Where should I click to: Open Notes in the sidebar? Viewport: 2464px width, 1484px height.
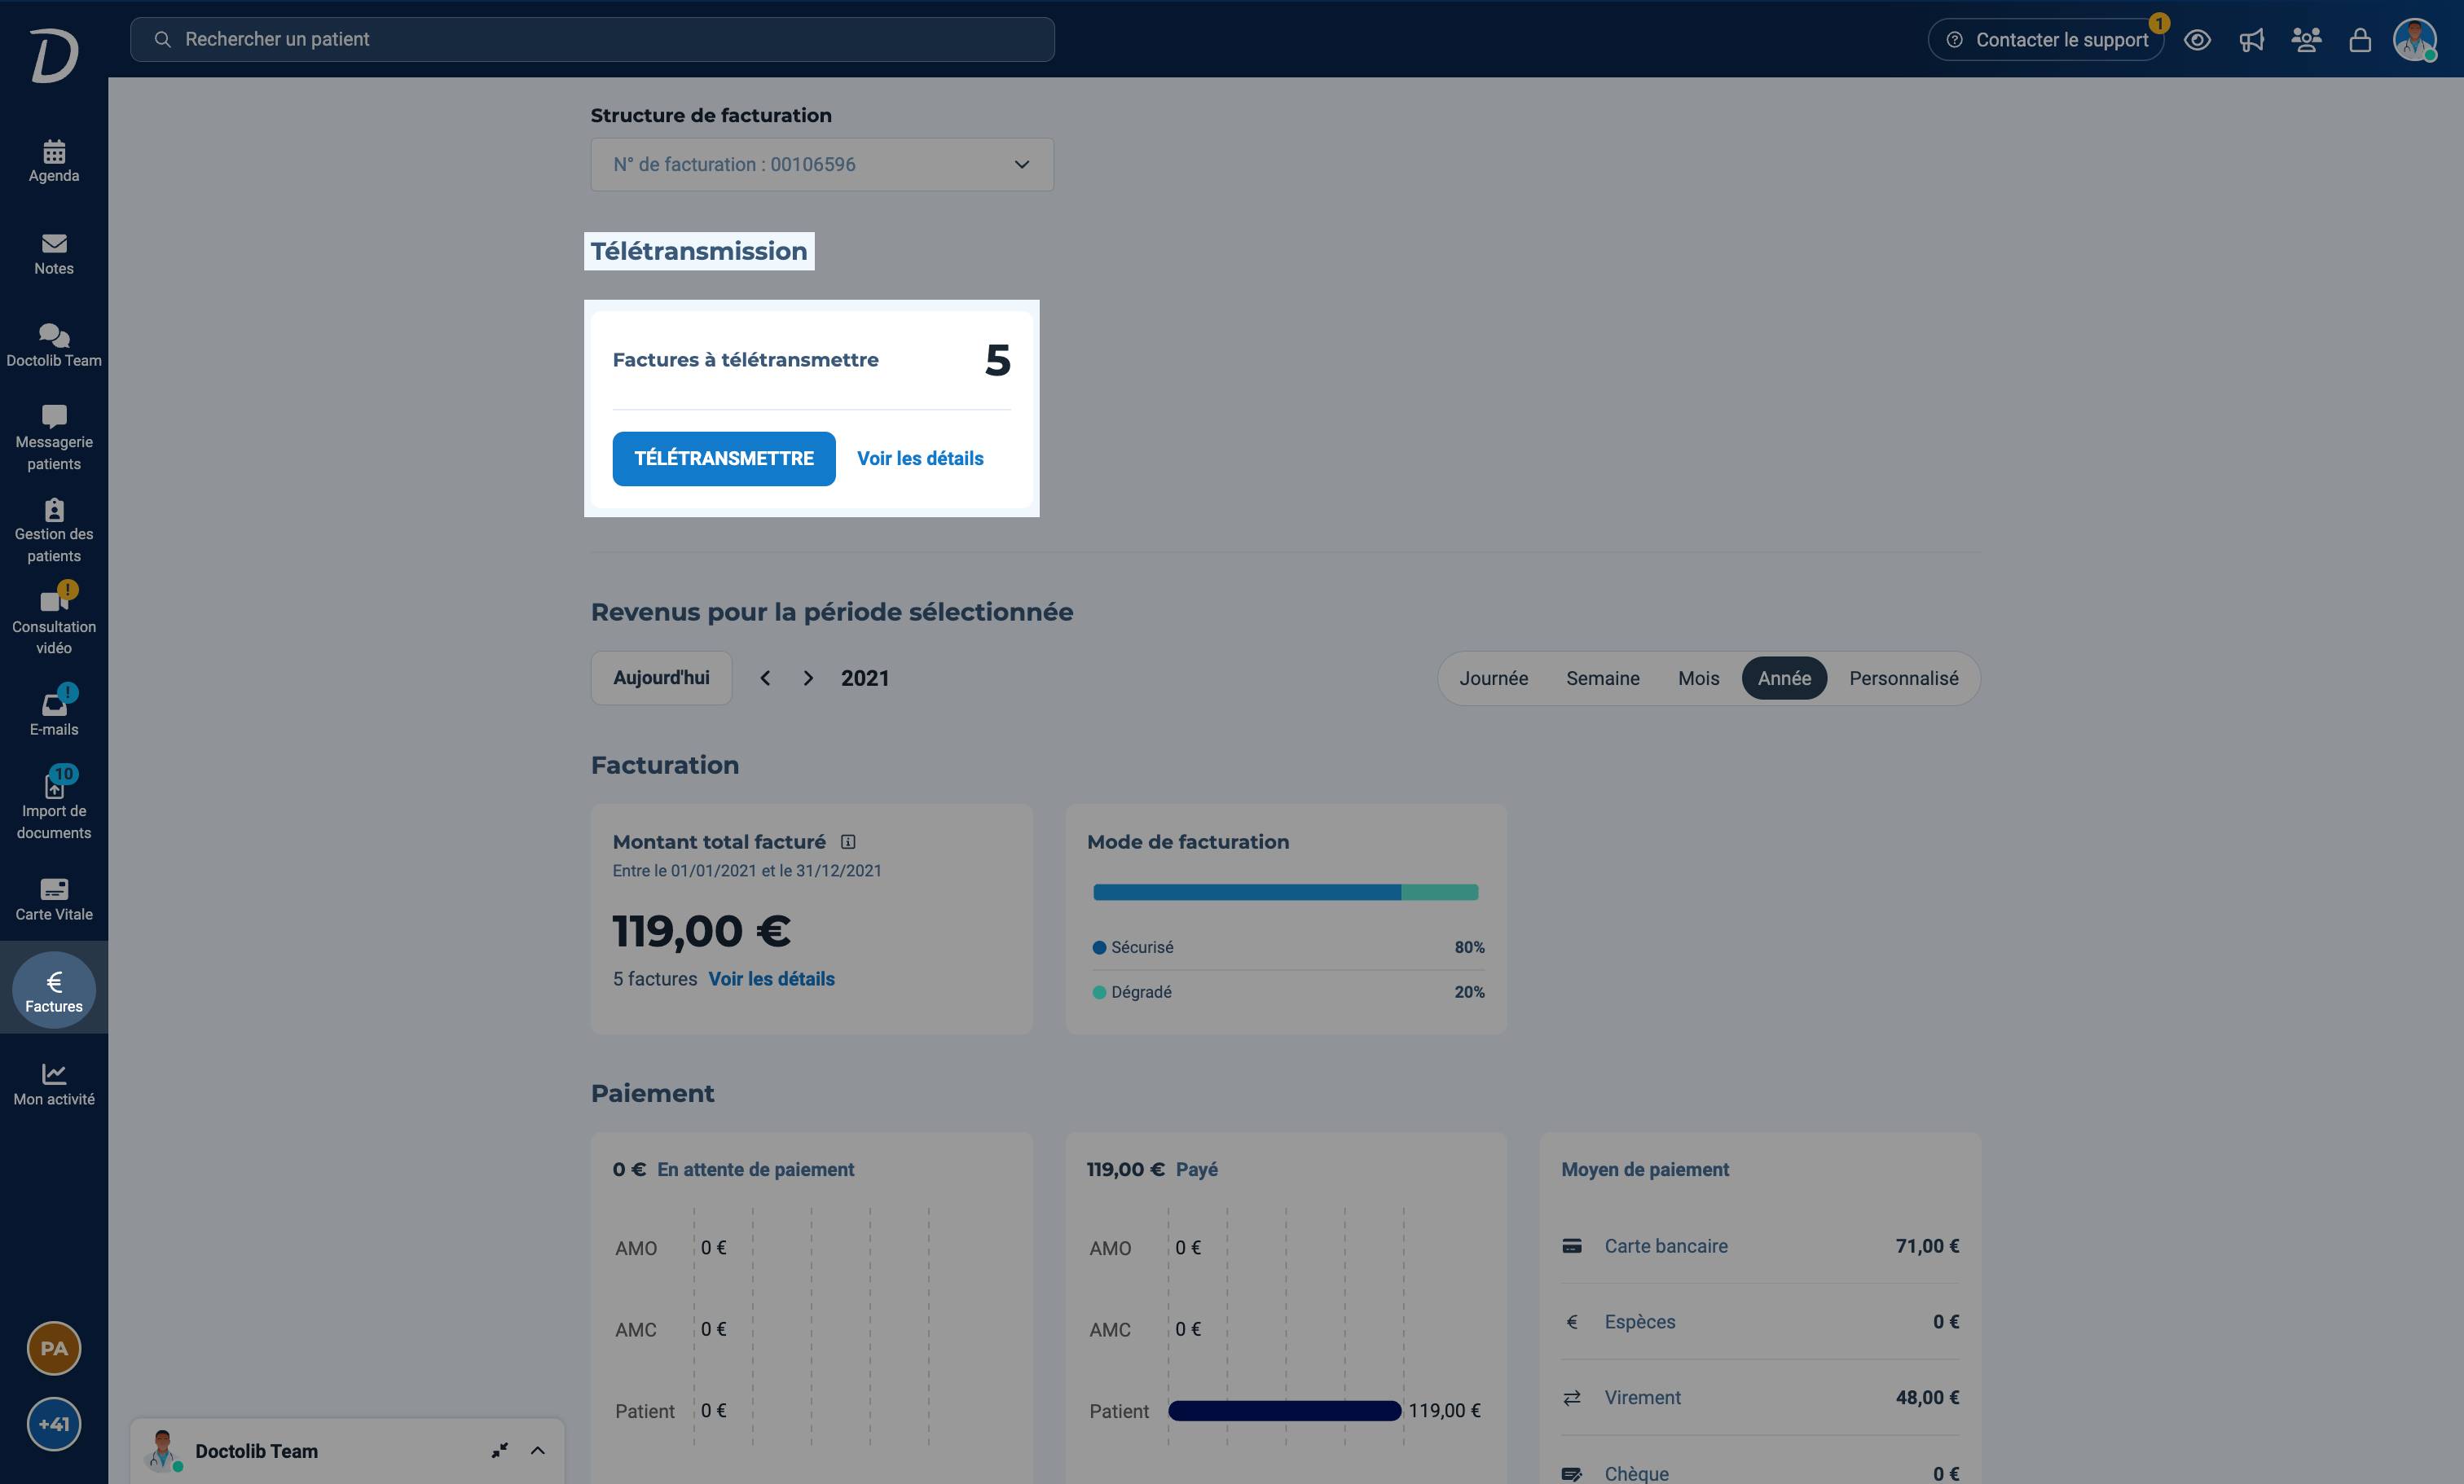pyautogui.click(x=54, y=254)
